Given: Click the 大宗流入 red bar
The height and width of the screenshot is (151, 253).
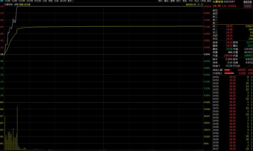Looking at the screenshot, I should pos(229,73).
